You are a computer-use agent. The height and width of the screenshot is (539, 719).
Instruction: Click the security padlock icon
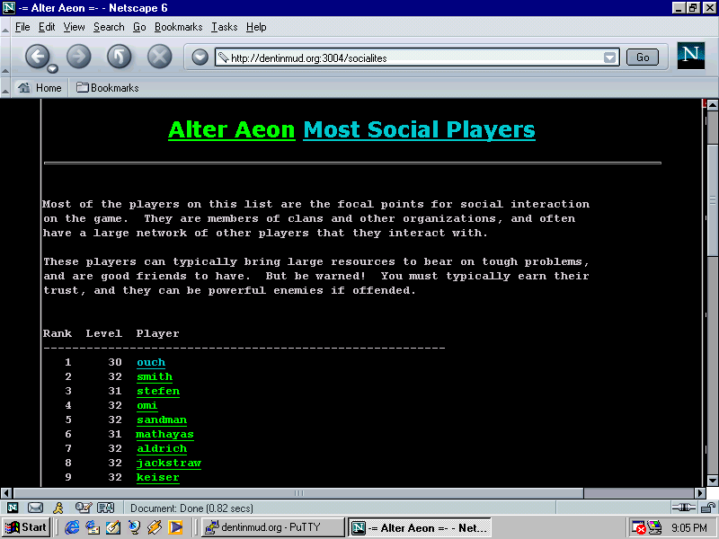point(708,508)
